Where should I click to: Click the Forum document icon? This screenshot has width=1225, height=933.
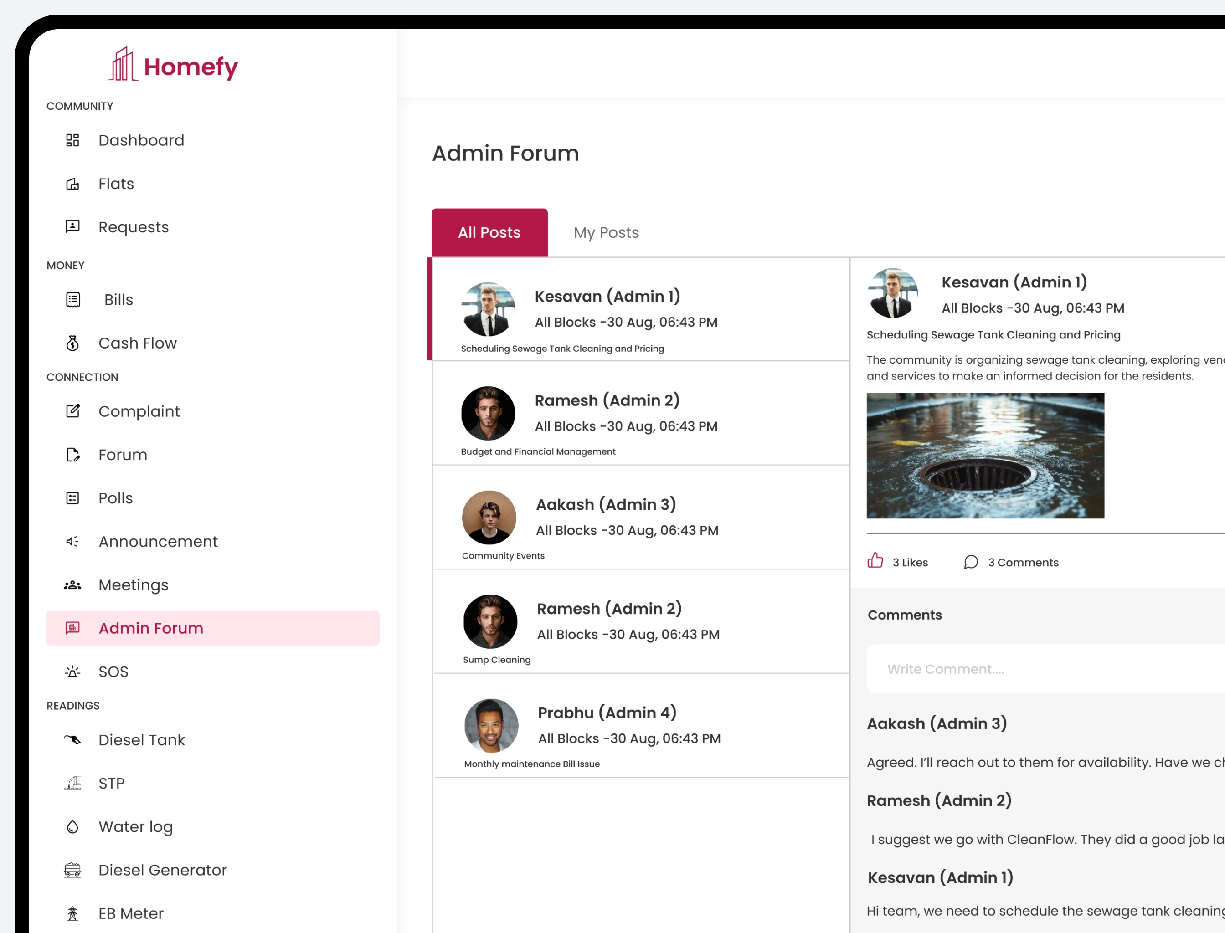pyautogui.click(x=73, y=454)
